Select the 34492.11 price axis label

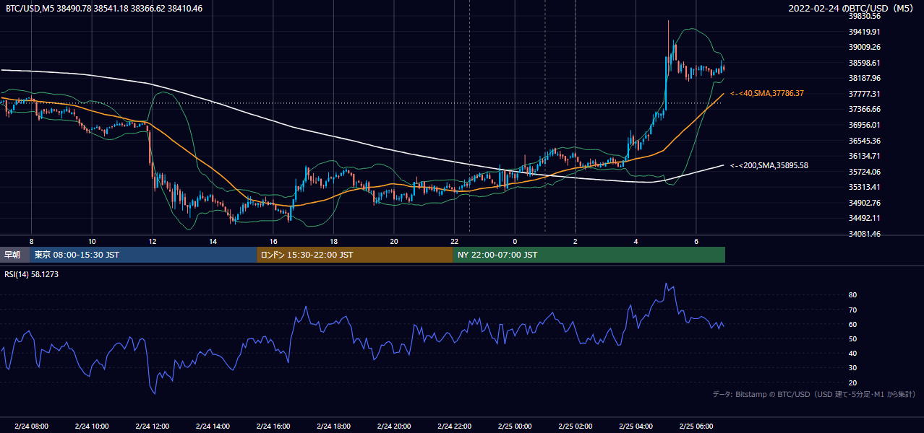(864, 218)
